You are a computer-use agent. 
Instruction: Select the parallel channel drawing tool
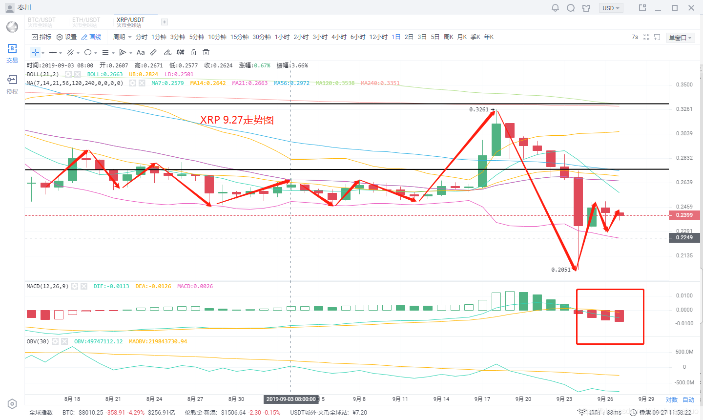(x=70, y=52)
